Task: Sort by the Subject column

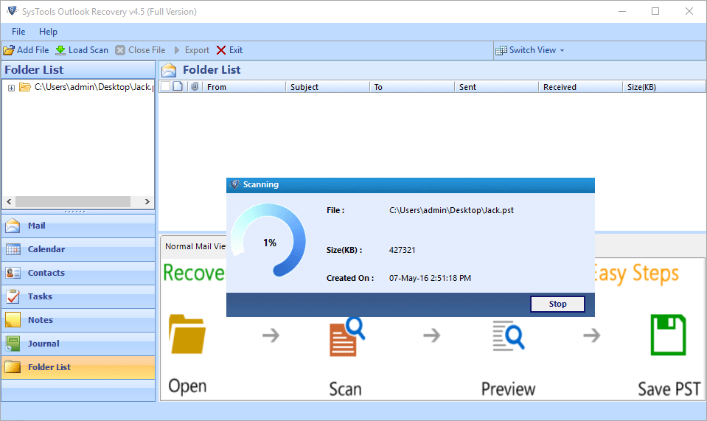Action: coord(328,87)
